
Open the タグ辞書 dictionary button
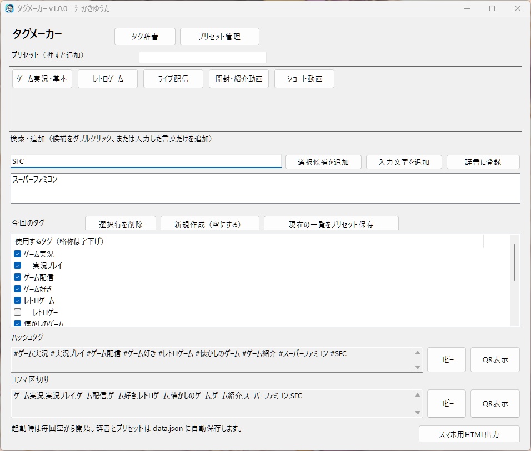[x=145, y=37]
